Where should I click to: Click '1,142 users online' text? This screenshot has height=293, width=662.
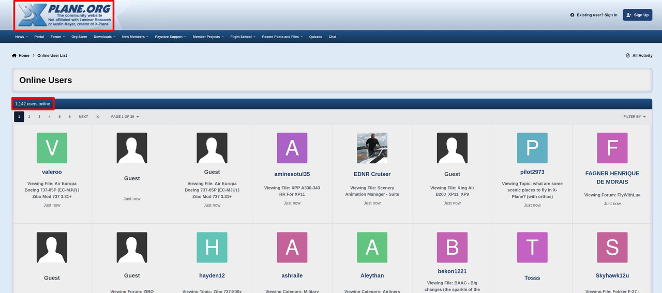click(x=33, y=104)
